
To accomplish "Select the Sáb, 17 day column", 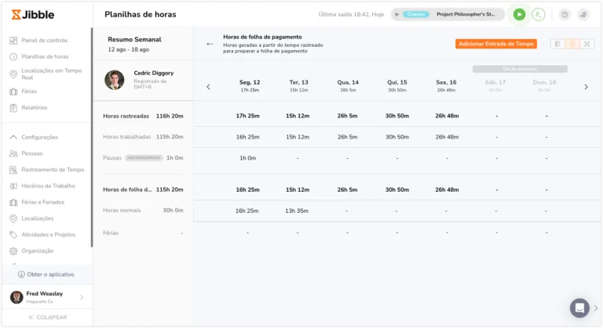I will (x=495, y=85).
